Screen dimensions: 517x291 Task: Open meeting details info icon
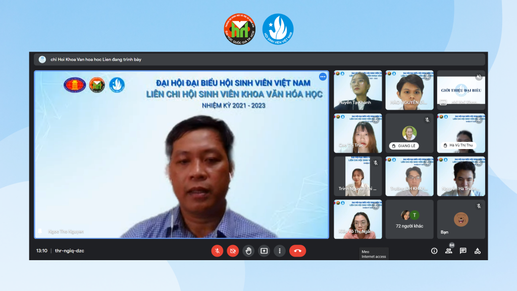[434, 251]
